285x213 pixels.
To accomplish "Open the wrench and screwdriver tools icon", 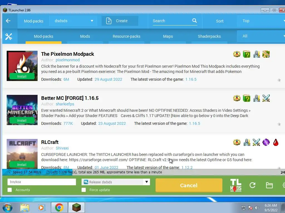I will click(x=9, y=37).
